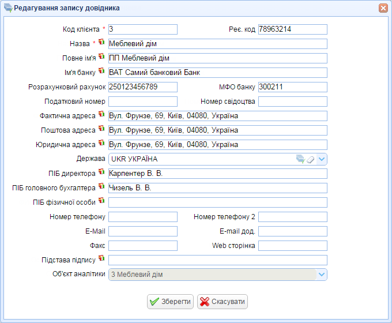Viewport: 392px width, 323px height.
Task: Edit the ПІБ директора field
Action: tap(218, 174)
